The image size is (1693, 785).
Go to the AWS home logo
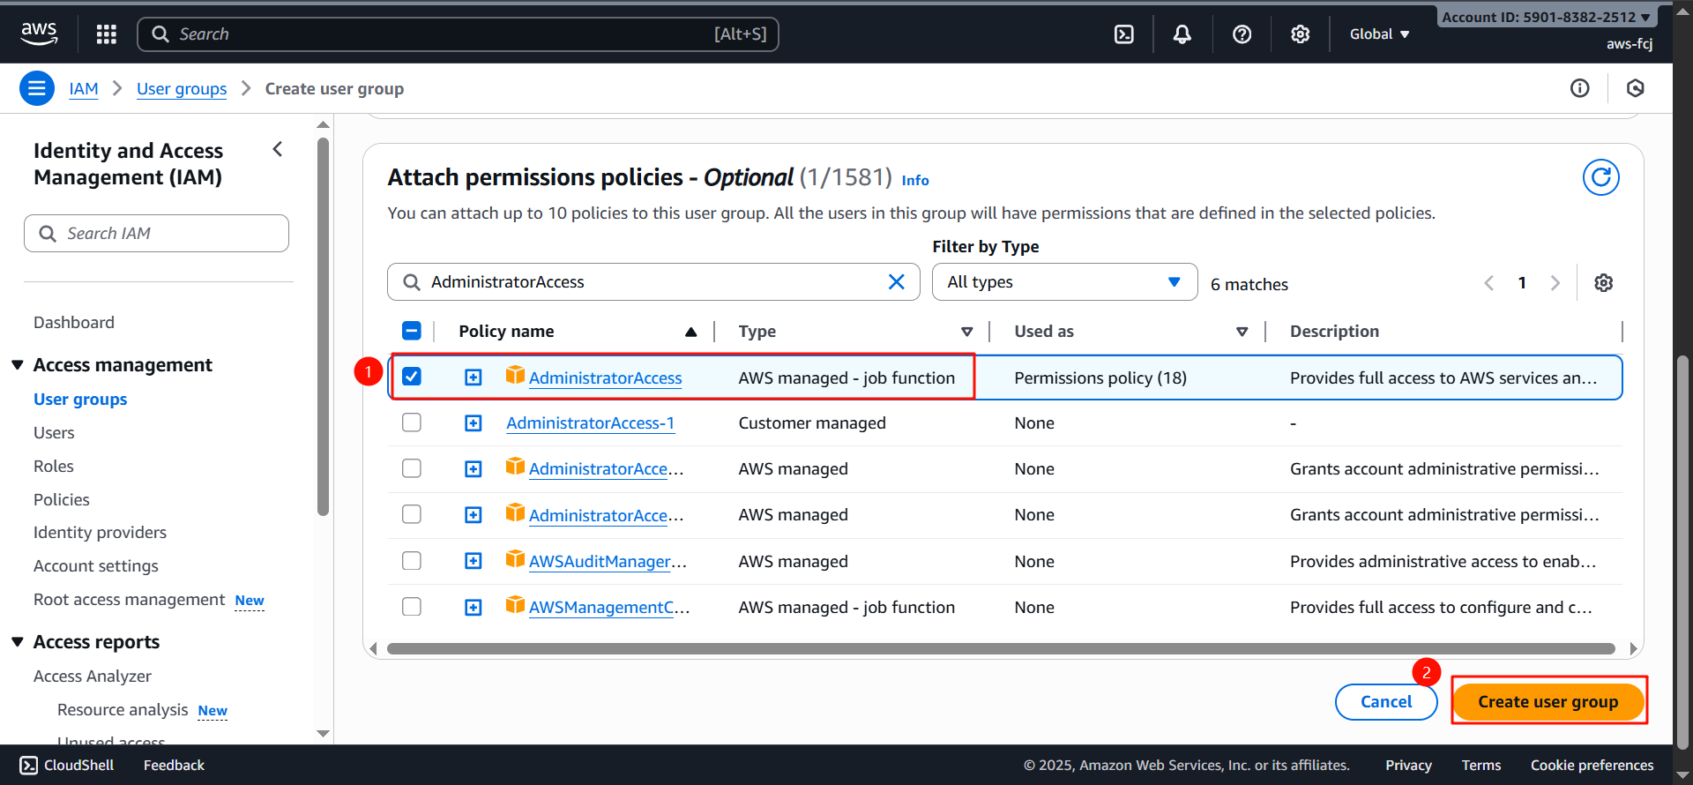(x=39, y=34)
